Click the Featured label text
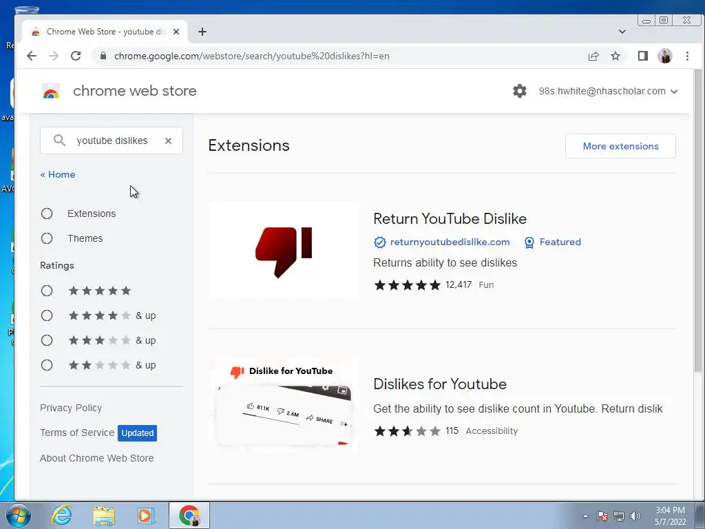Screen dimensions: 705x529 [x=560, y=242]
